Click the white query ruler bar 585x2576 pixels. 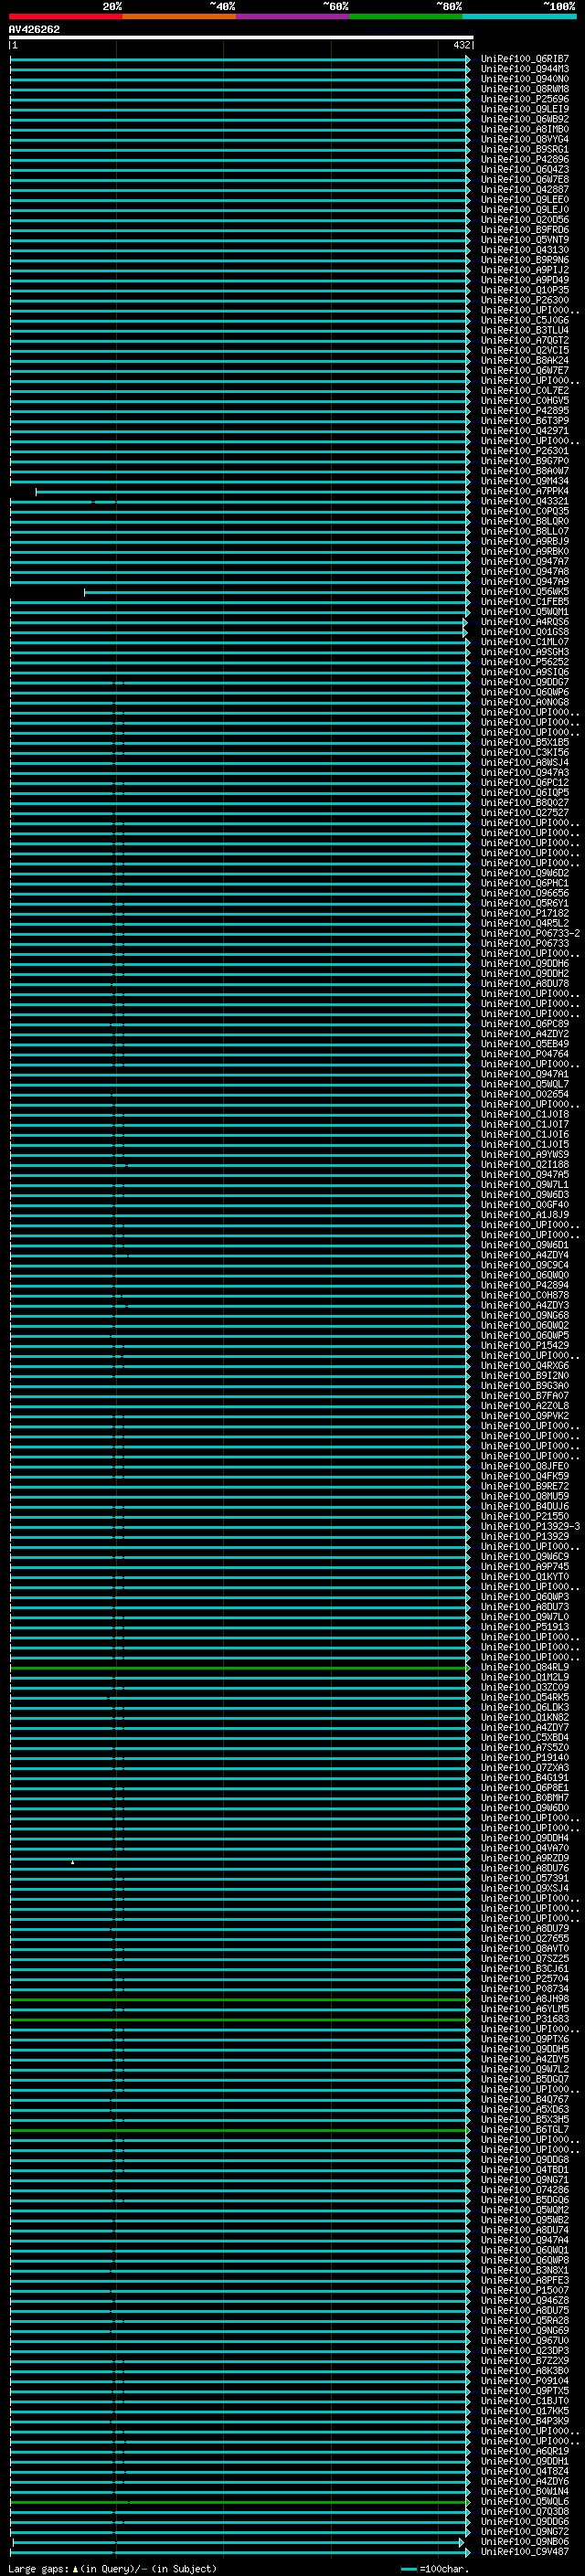tap(240, 37)
